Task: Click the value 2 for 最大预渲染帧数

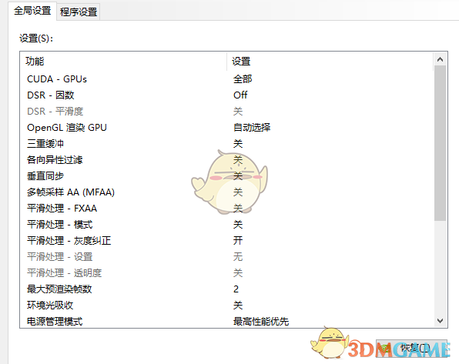Action: pos(236,289)
